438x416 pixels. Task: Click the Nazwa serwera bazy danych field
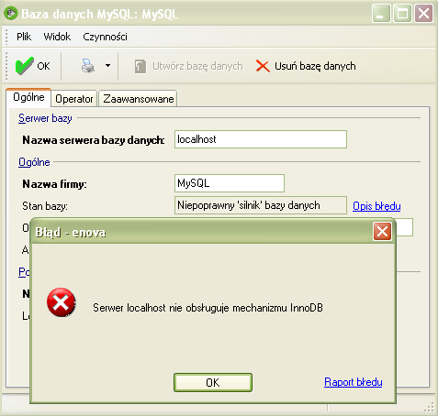[261, 139]
